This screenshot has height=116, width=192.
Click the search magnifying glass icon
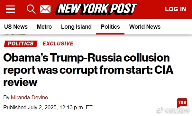[31, 9]
